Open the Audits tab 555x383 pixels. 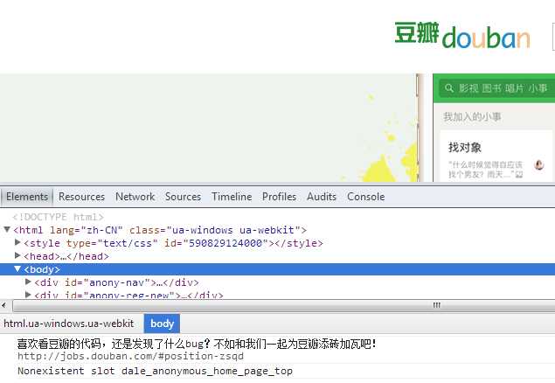click(x=322, y=197)
